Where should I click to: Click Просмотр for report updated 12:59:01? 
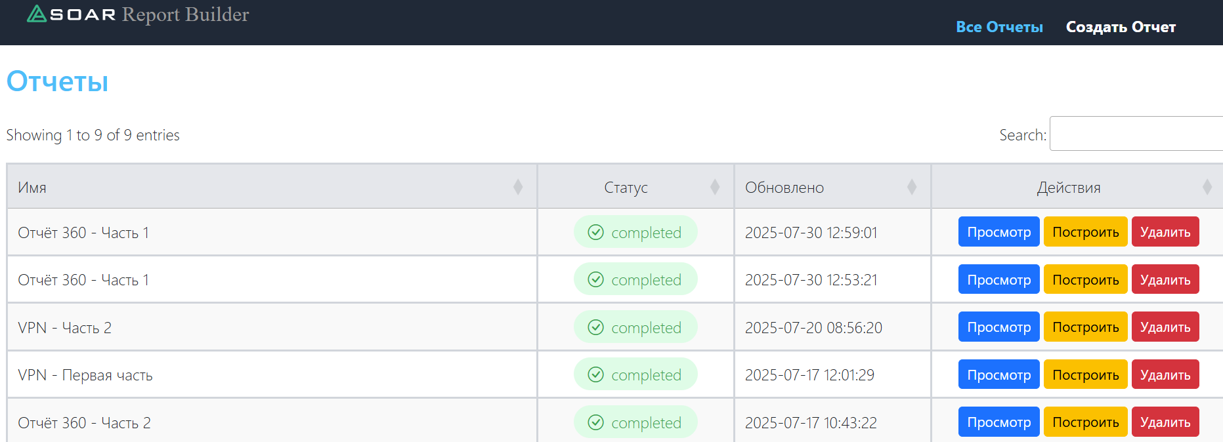click(998, 232)
